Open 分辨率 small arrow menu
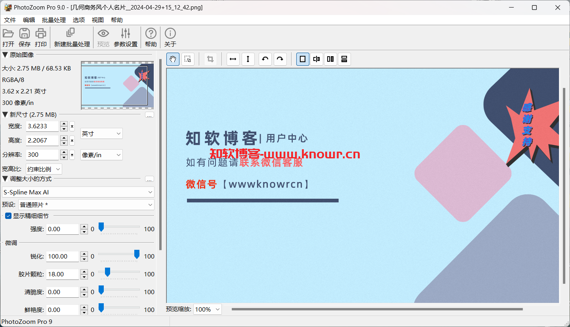The width and height of the screenshot is (570, 327). (72, 155)
